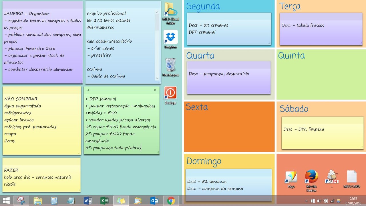Open Excel from the taskbar
Screen dimensions: 366x206
click(104, 200)
